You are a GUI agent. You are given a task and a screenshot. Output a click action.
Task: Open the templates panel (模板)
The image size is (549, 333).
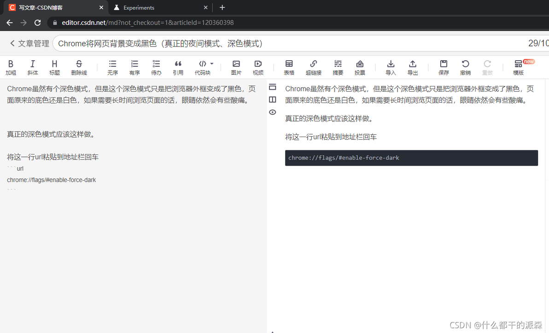[x=518, y=68]
